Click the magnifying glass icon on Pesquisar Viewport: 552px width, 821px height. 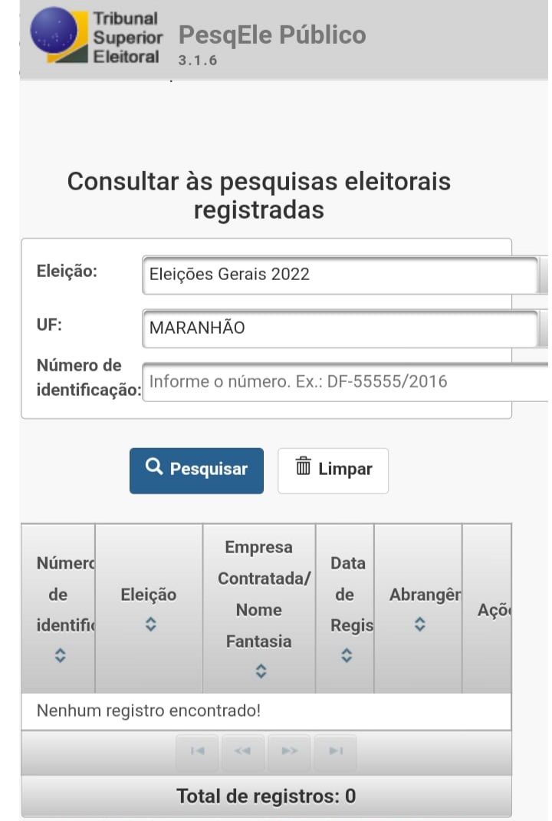tap(153, 467)
